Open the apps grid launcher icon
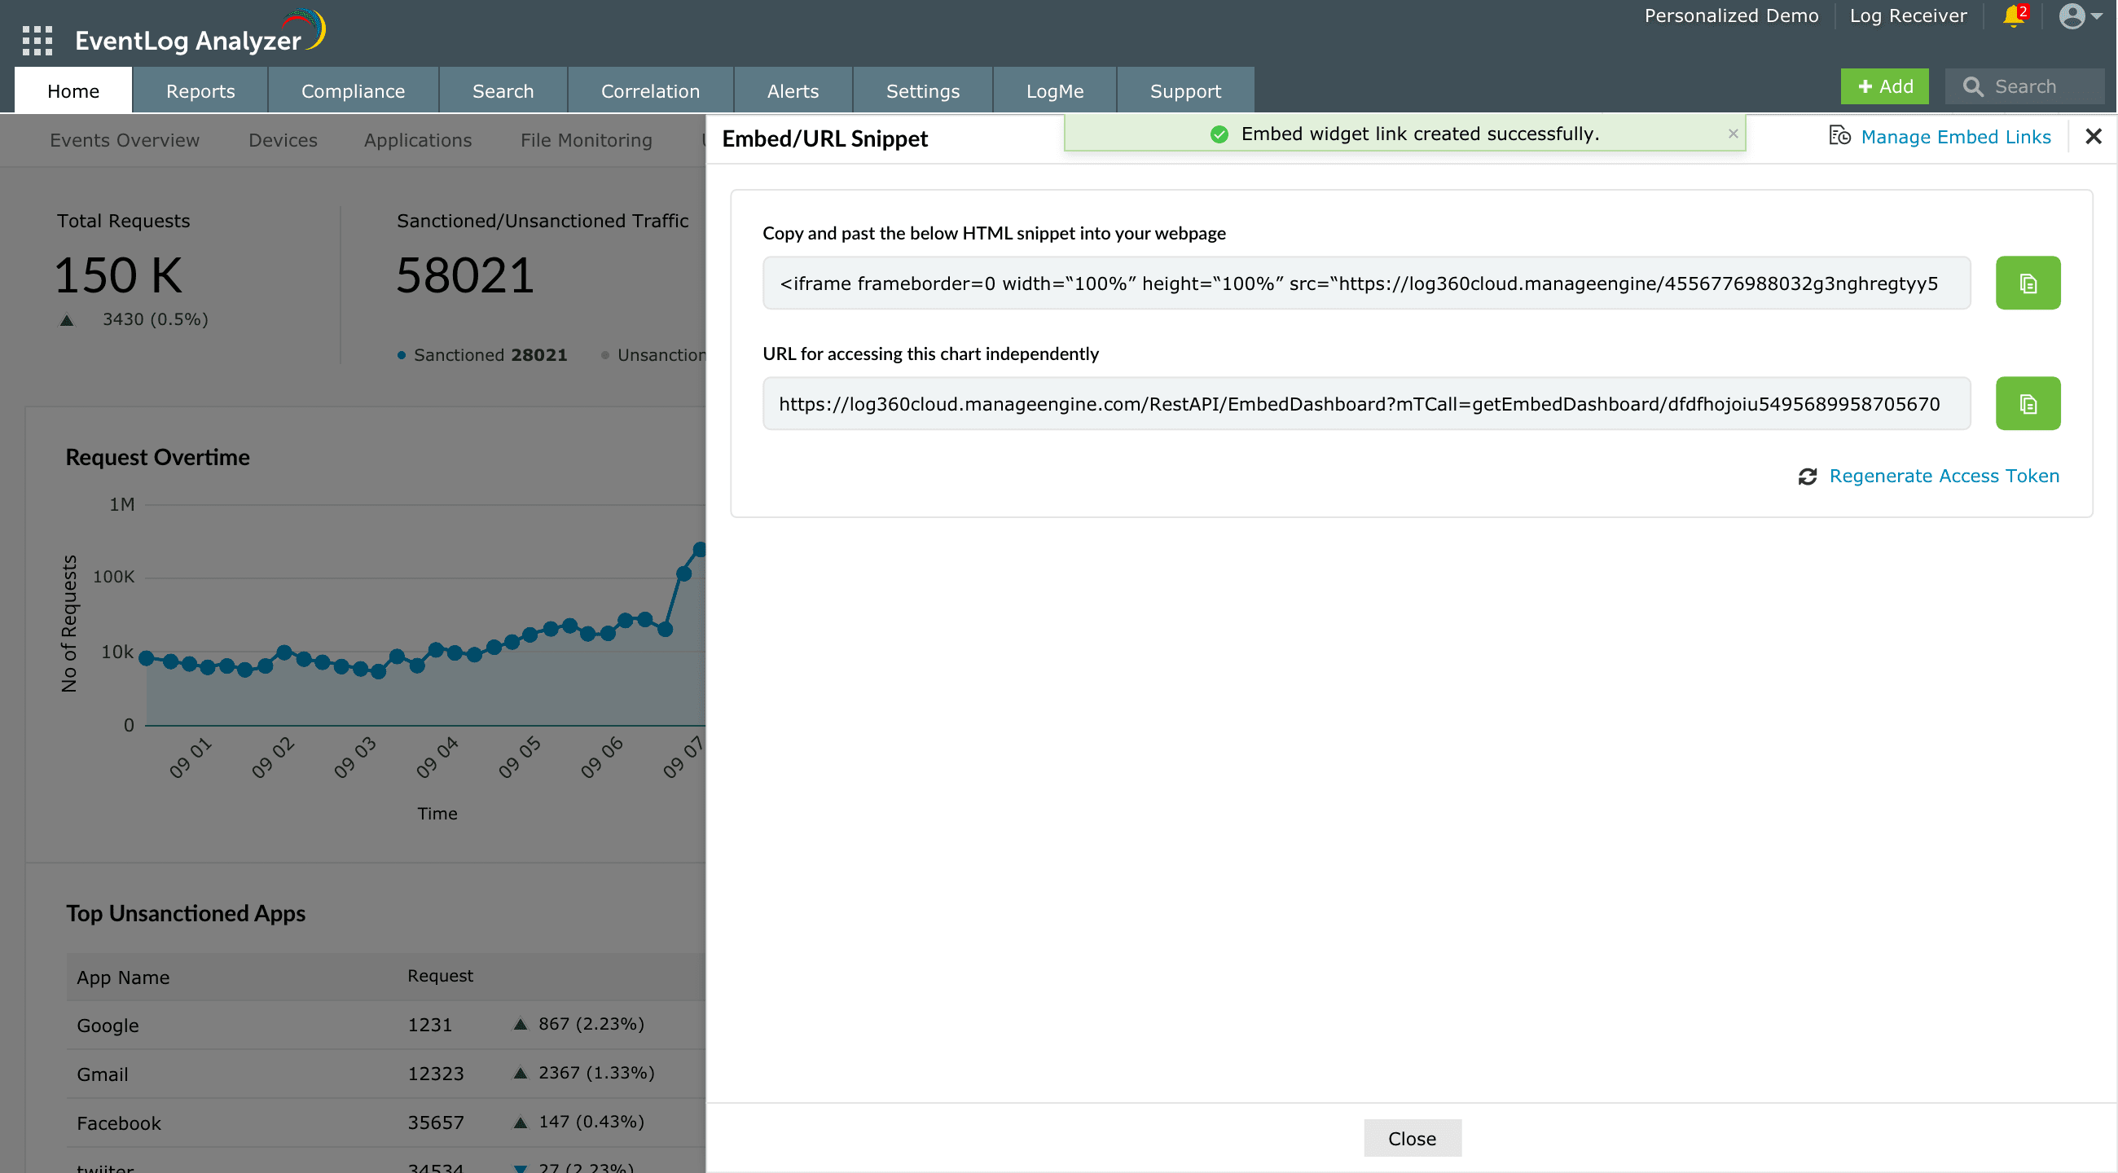The image size is (2118, 1173). (37, 39)
